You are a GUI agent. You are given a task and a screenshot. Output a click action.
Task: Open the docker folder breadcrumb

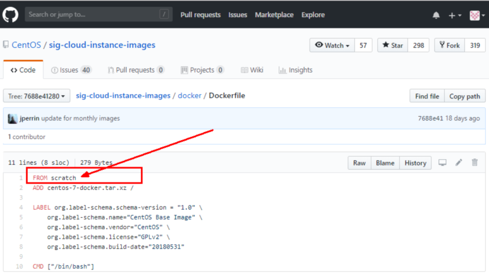click(x=190, y=95)
